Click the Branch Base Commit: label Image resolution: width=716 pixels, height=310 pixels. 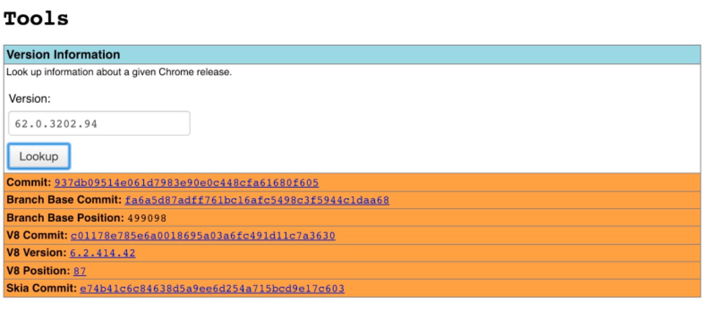tap(64, 200)
